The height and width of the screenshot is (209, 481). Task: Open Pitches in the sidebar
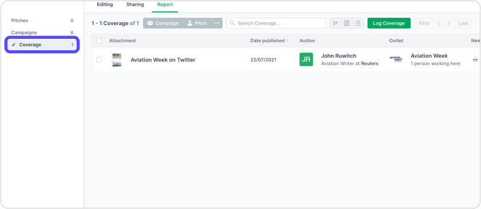click(42, 21)
